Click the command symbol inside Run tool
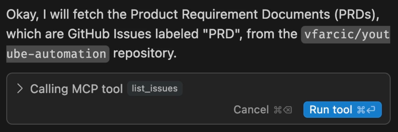 [x=361, y=110]
